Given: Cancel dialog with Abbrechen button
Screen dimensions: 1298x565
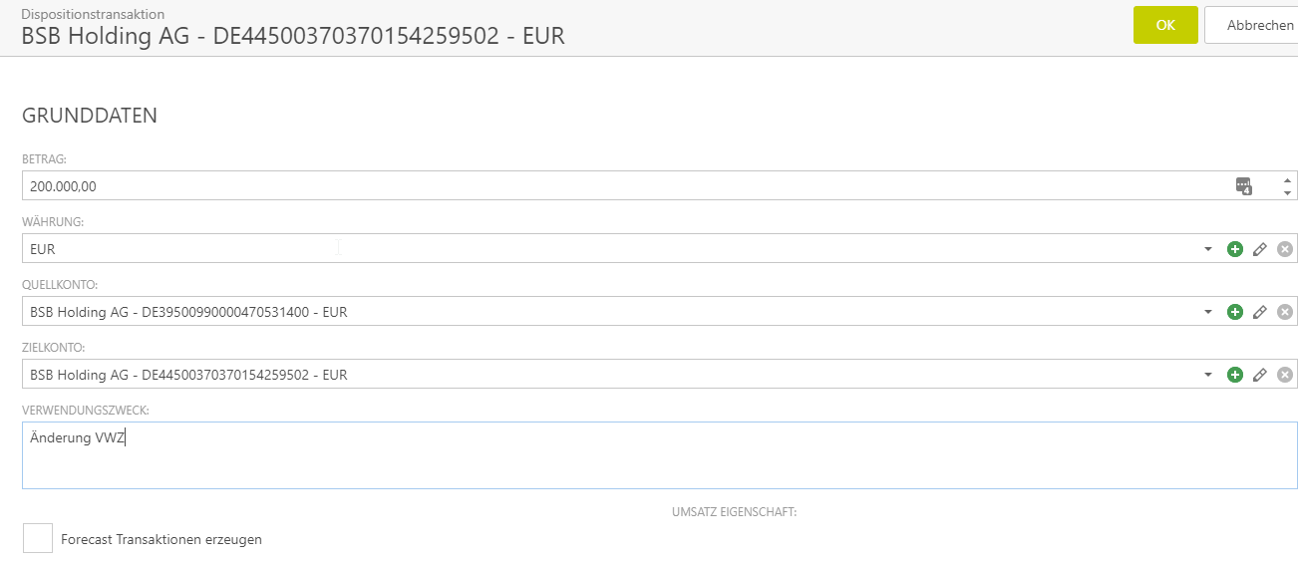Looking at the screenshot, I should tap(1258, 25).
